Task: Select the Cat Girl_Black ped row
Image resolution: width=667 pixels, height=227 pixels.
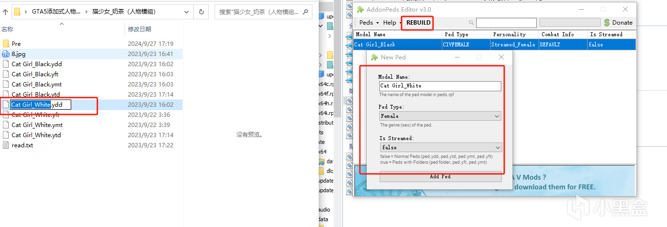Action: (x=494, y=44)
